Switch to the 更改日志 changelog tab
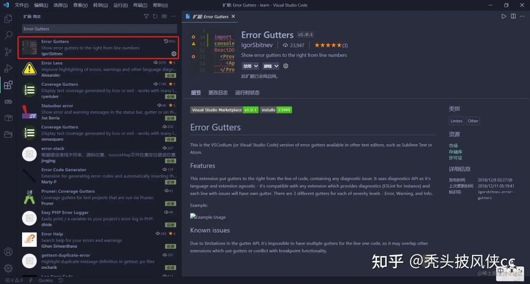Image resolution: width=530 pixels, height=284 pixels. (x=218, y=93)
